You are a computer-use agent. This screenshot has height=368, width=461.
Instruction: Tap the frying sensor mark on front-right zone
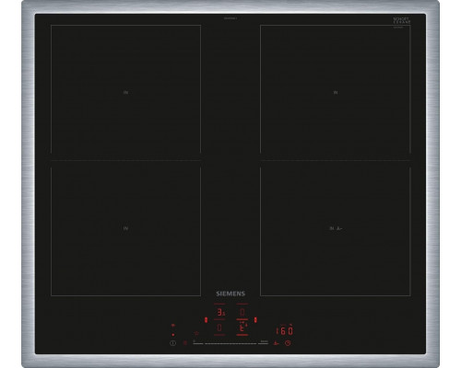coord(338,228)
